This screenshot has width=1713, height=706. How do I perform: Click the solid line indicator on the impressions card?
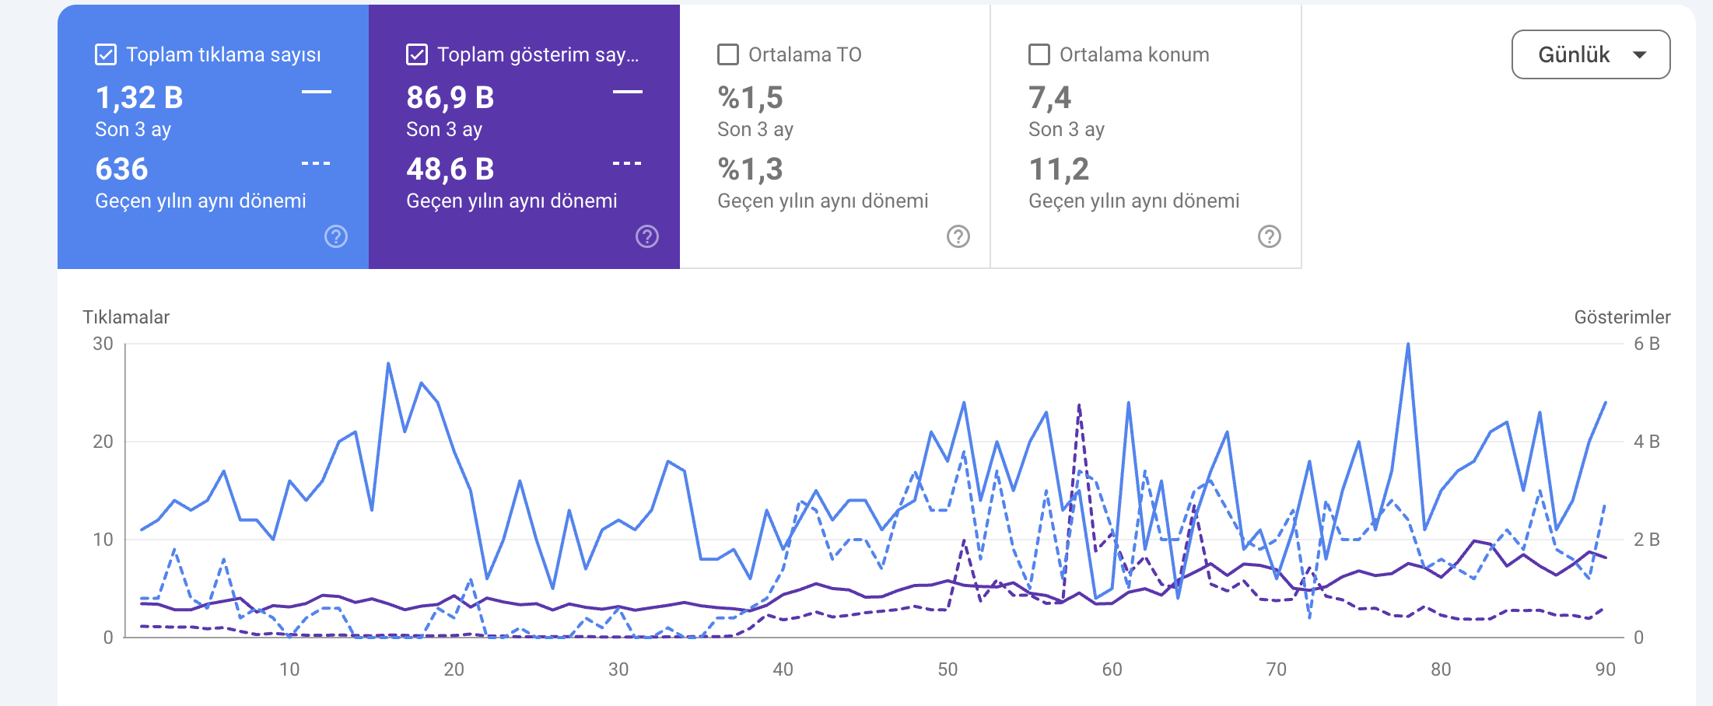tap(630, 91)
